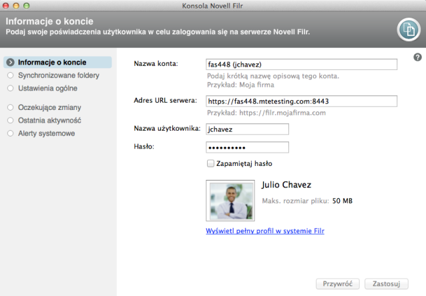This screenshot has height=296, width=426.
Task: Click the Adres URL serwera label
Action: coord(165,101)
